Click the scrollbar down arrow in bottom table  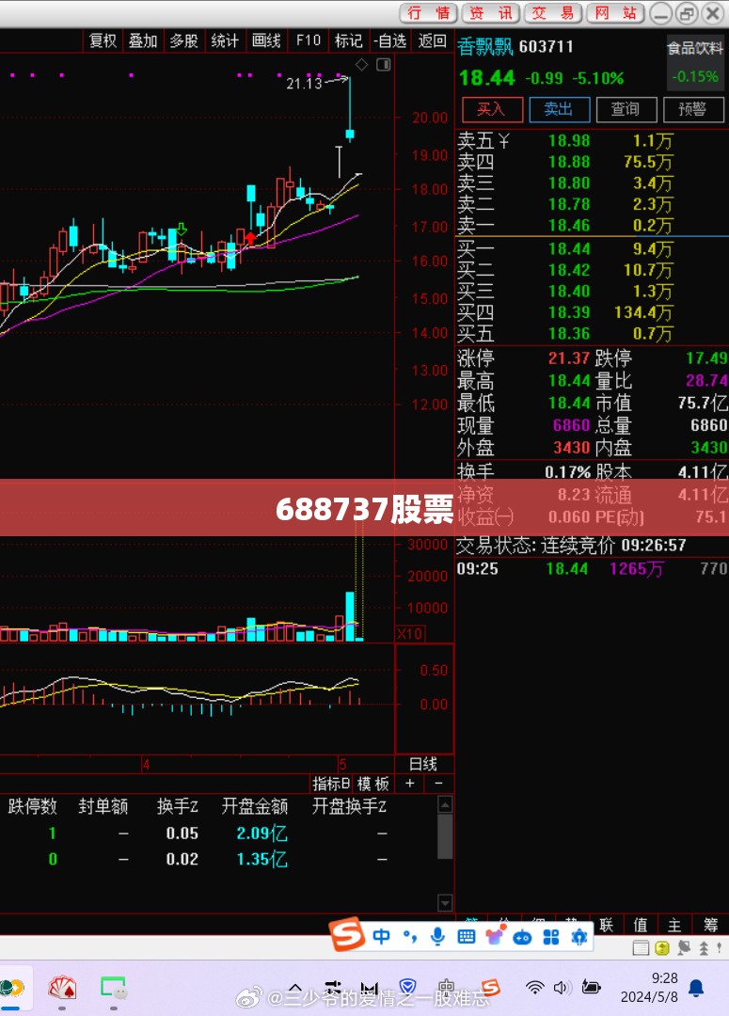(x=445, y=902)
